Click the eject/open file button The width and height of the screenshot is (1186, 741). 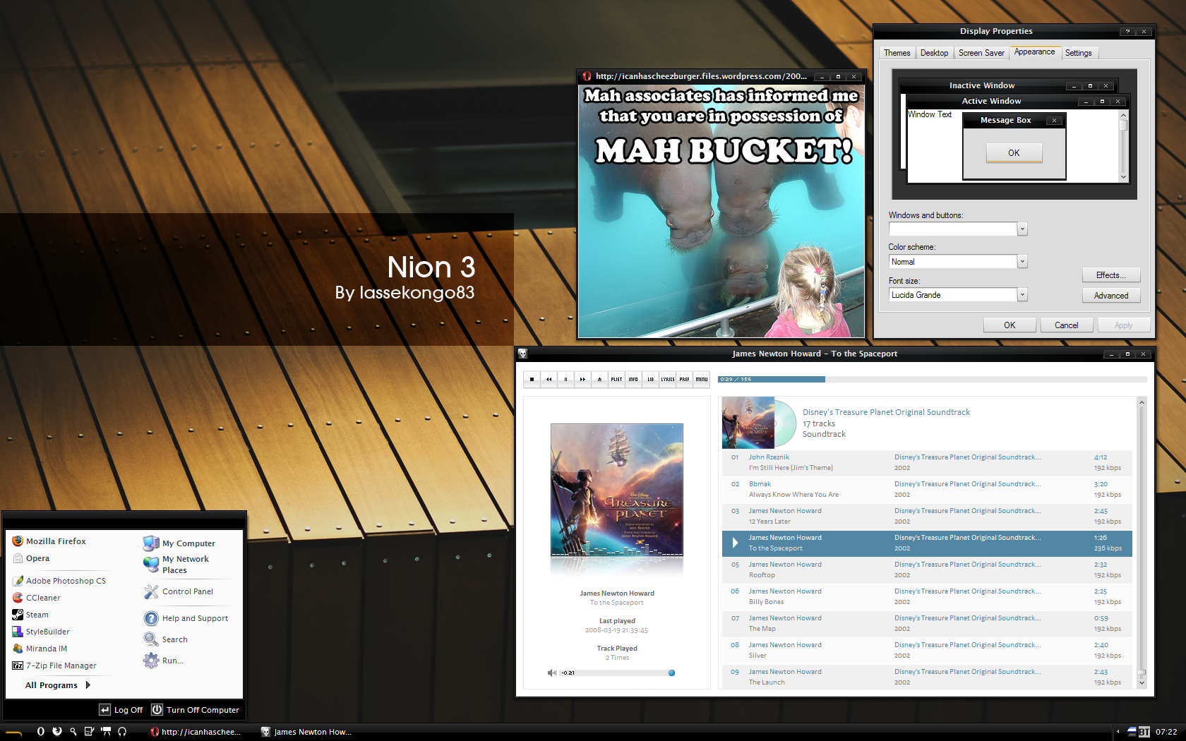click(599, 379)
